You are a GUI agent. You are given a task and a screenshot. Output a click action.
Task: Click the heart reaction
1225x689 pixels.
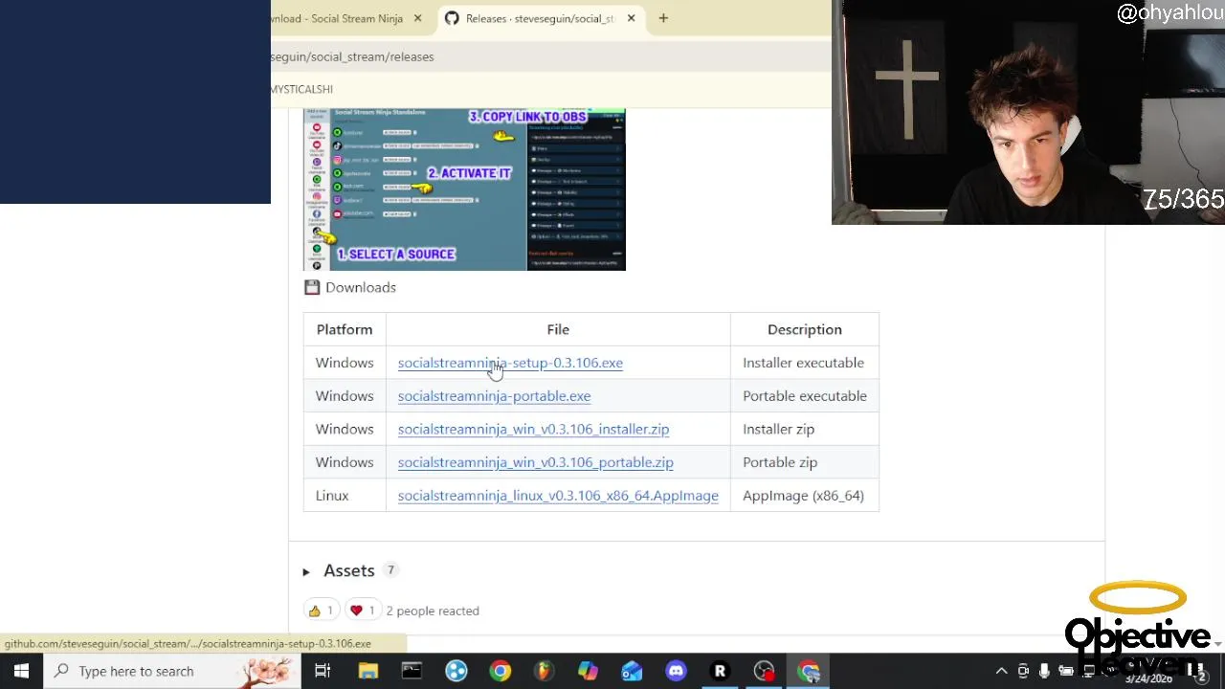pos(363,611)
